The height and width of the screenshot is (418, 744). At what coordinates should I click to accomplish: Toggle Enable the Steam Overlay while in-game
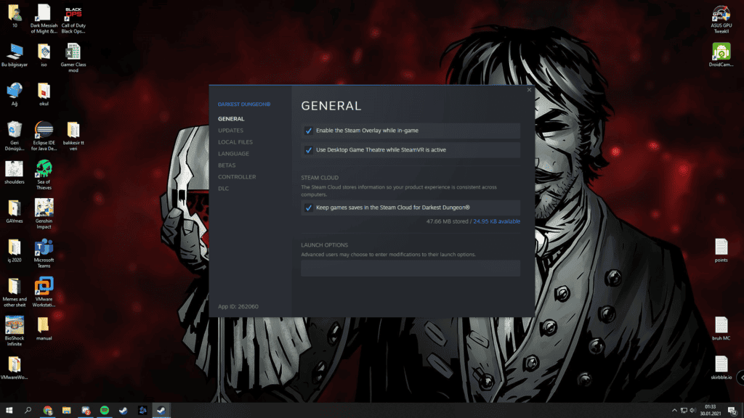click(x=308, y=131)
